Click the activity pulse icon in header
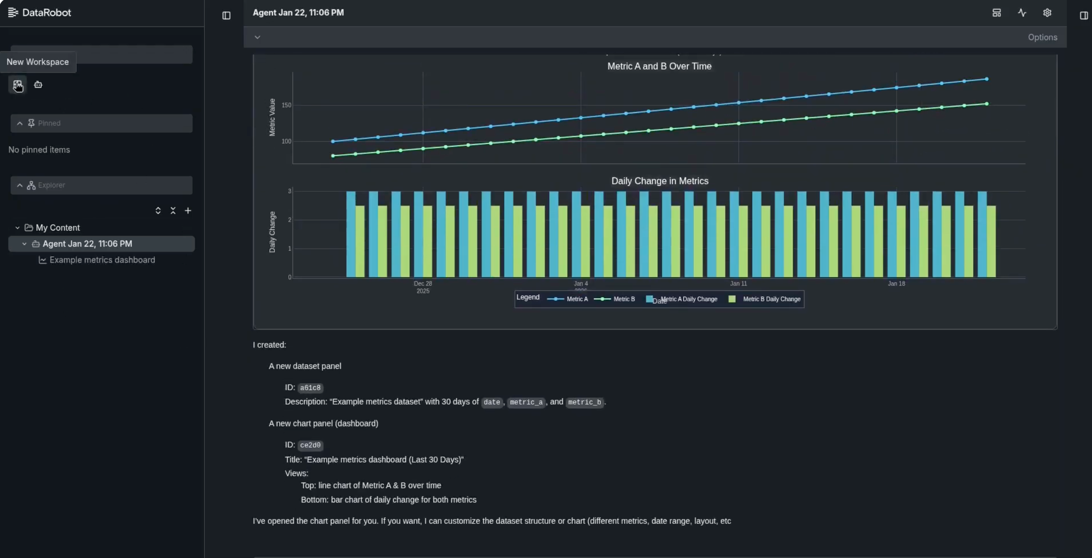The image size is (1092, 558). point(1022,13)
